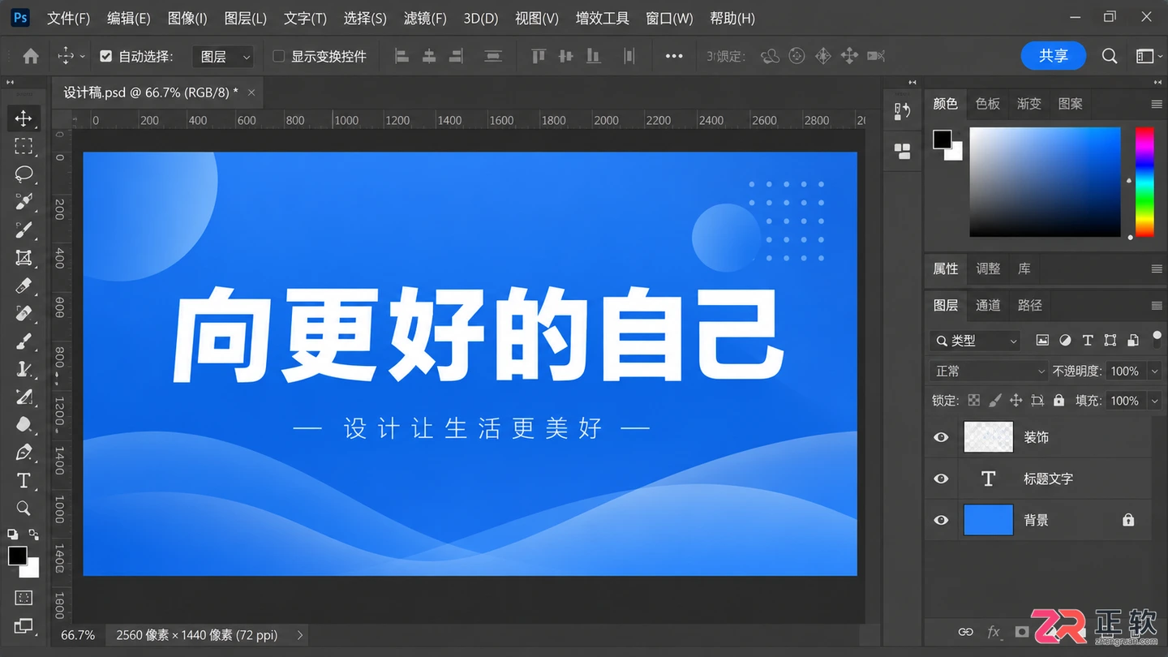Image resolution: width=1168 pixels, height=657 pixels.
Task: Select the Horizontal Type tool
Action: click(x=24, y=480)
